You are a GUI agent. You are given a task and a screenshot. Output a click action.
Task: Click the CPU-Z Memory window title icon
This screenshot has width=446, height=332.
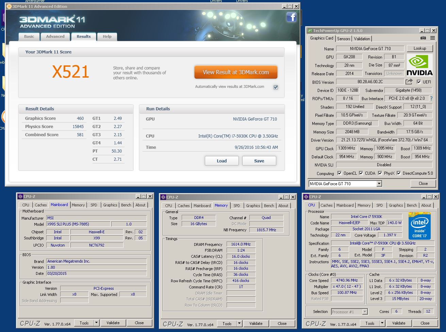pyautogui.click(x=163, y=197)
